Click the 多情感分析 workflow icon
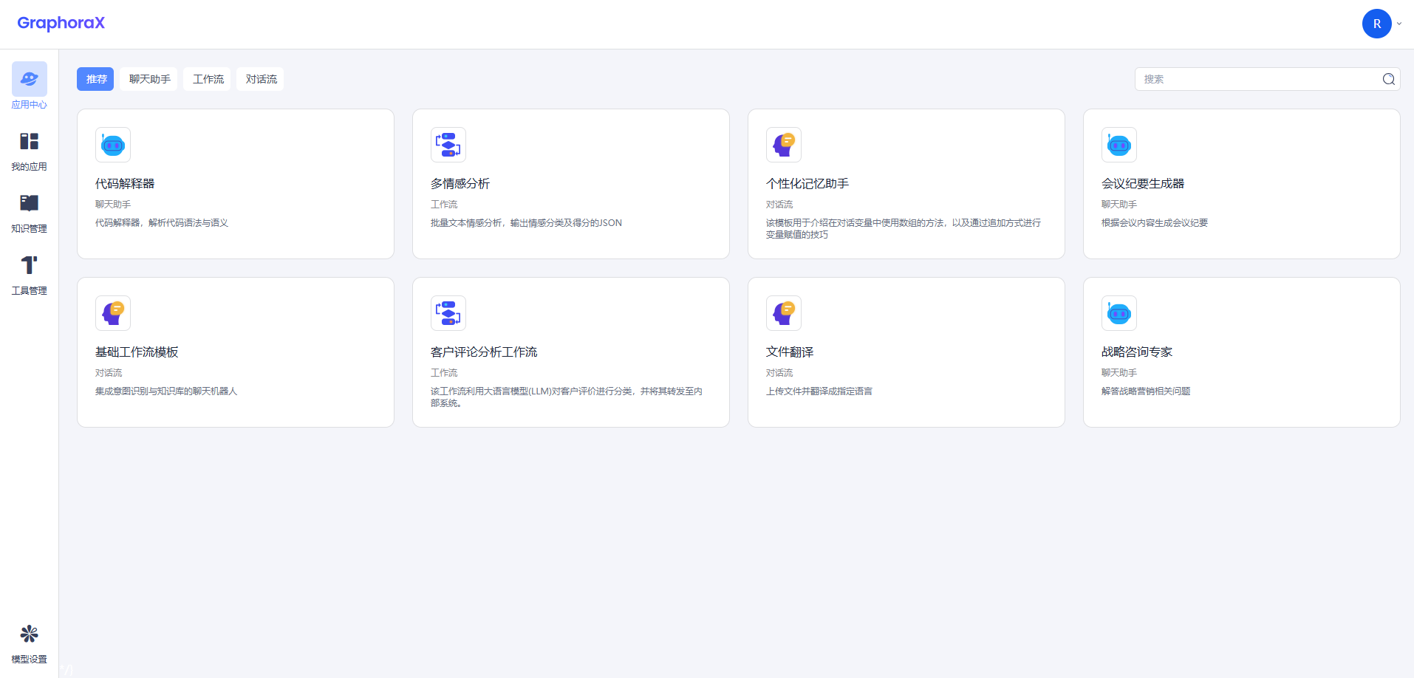Screen dimensions: 1414x678 click(448, 145)
